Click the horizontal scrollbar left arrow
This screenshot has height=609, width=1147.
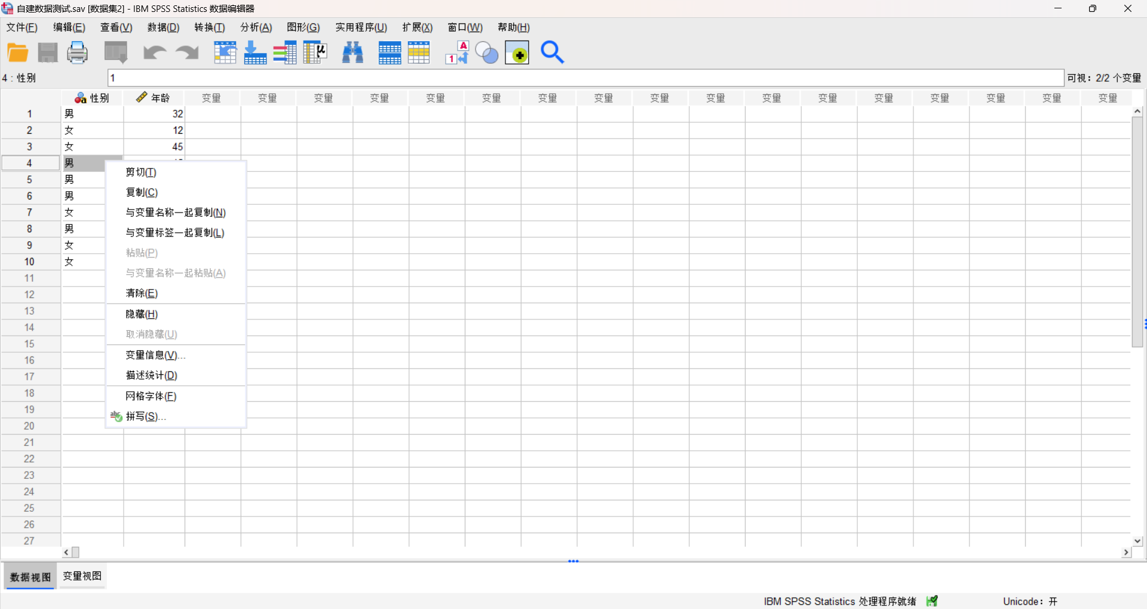[66, 553]
